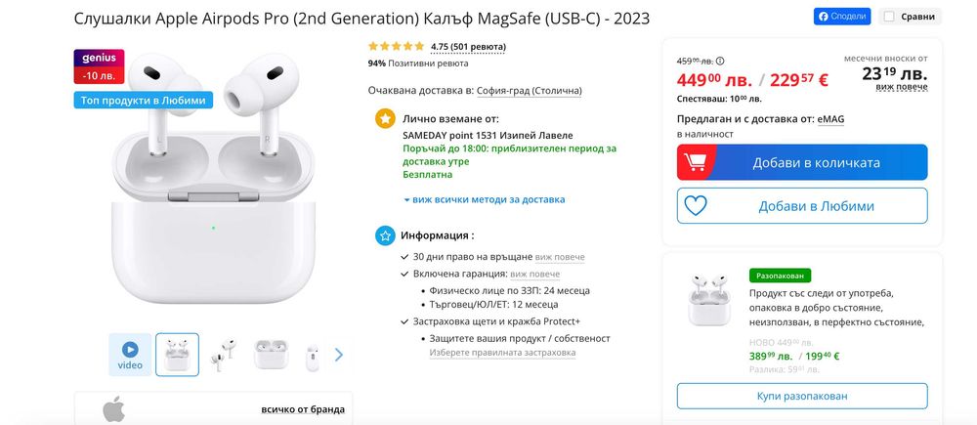This screenshot has height=425, width=977.
Task: Click the heart favorites icon
Action: tap(696, 206)
